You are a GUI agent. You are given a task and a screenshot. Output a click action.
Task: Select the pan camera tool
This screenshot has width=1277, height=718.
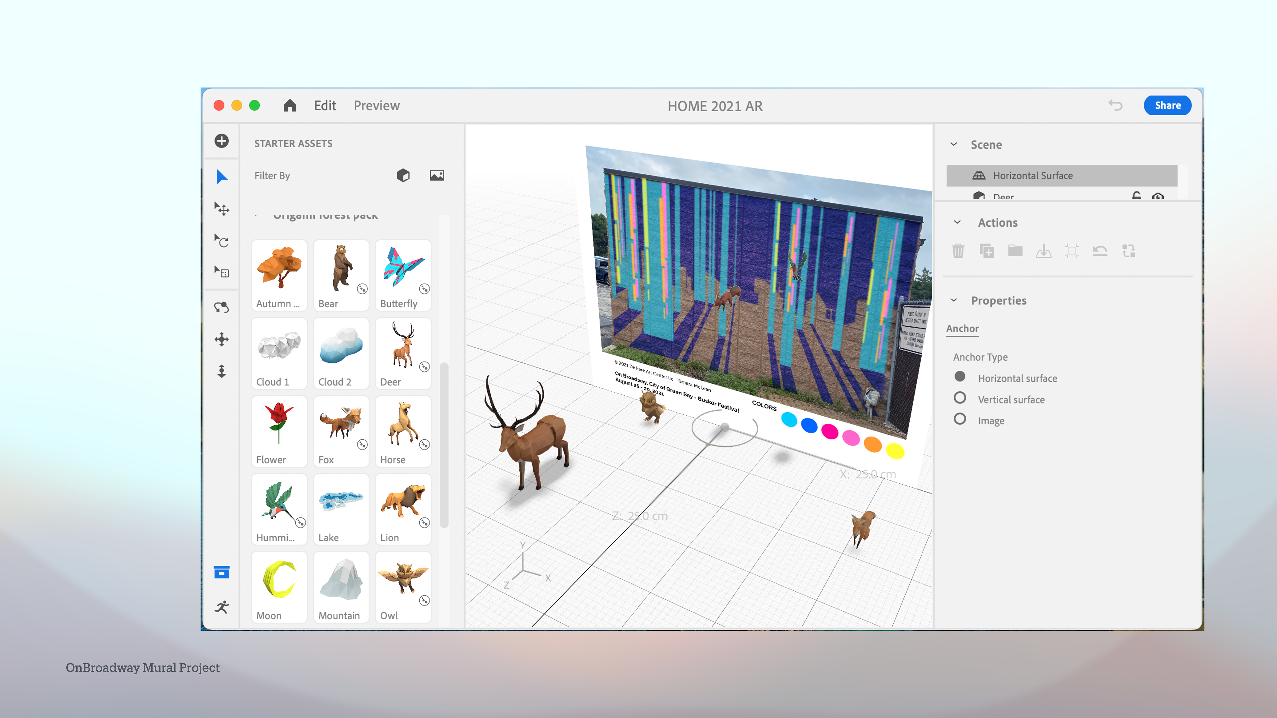[x=221, y=339]
